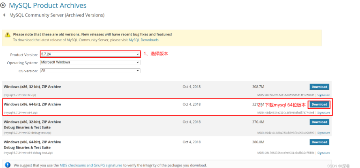The width and height of the screenshot is (360, 168).
Task: Open Signature link for mysql-5.7.24-win32.zip
Action: (x=324, y=95)
